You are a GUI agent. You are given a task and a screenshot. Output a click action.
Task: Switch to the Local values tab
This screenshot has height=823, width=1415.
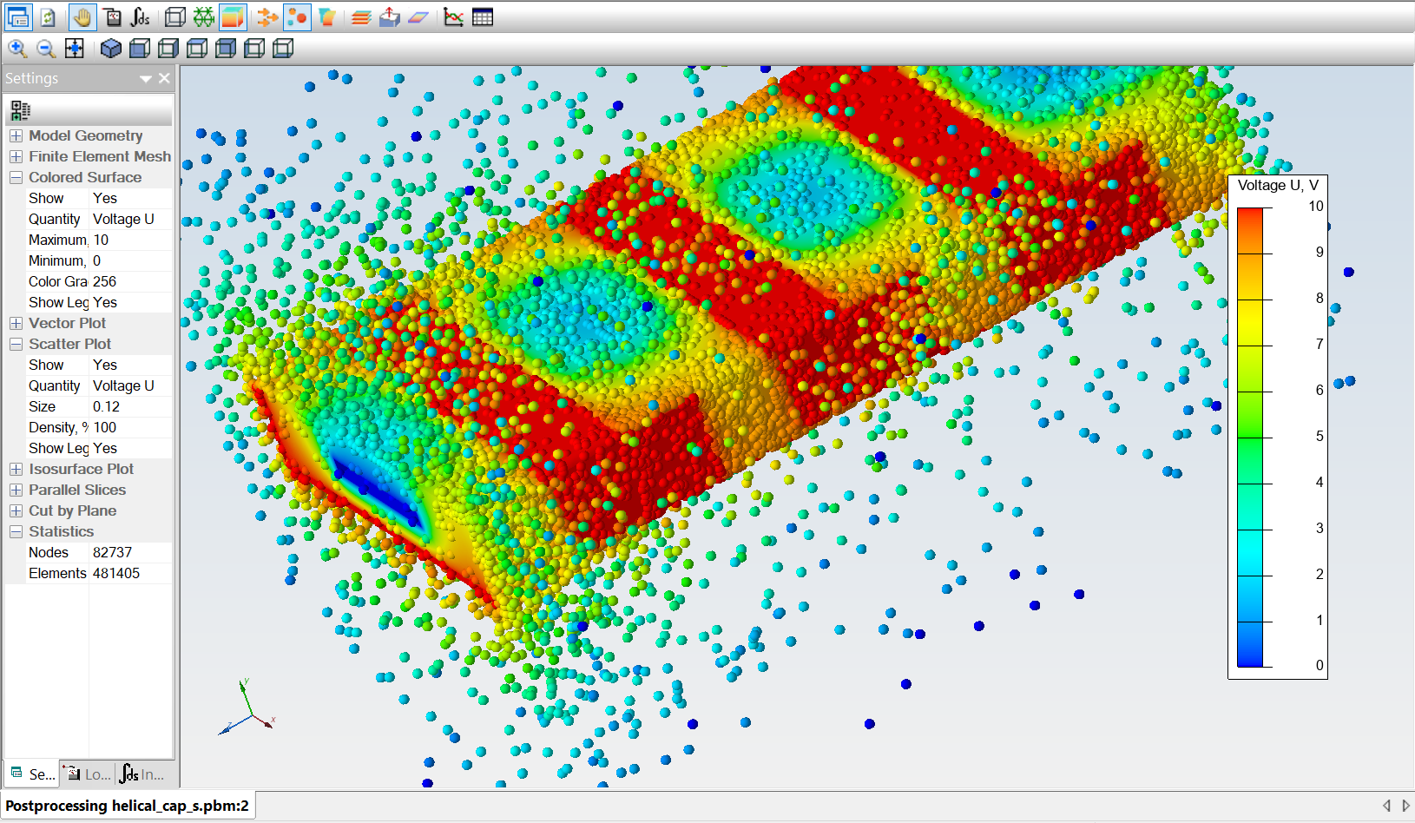tap(89, 774)
